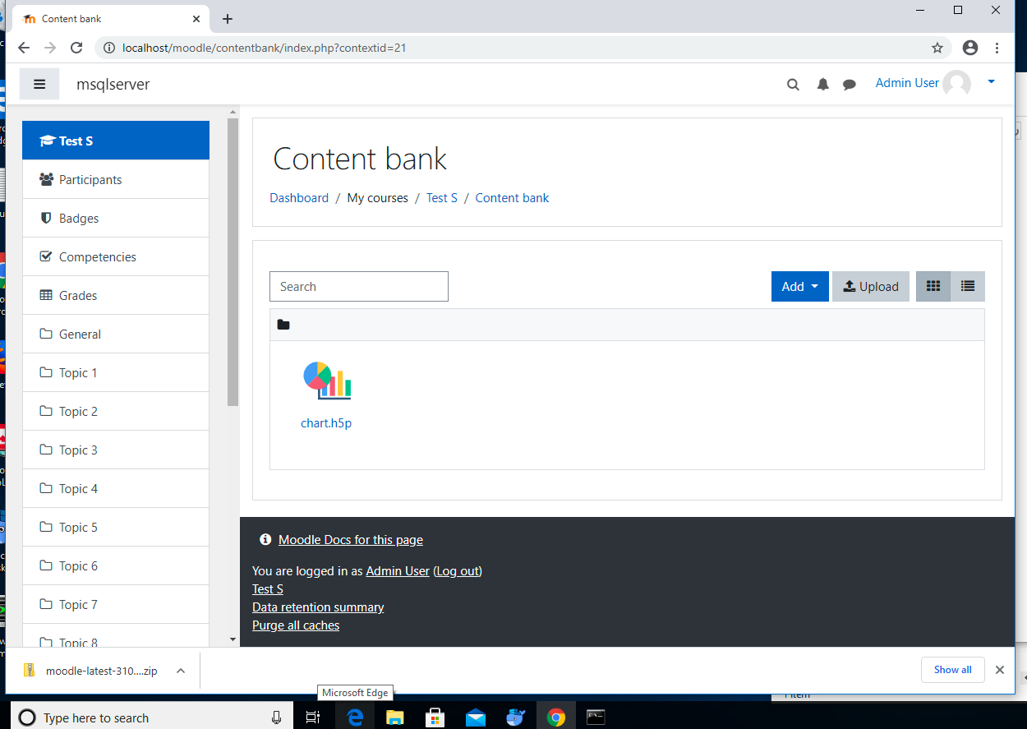Click the Participants people icon
Image resolution: width=1027 pixels, height=729 pixels.
pyautogui.click(x=47, y=179)
